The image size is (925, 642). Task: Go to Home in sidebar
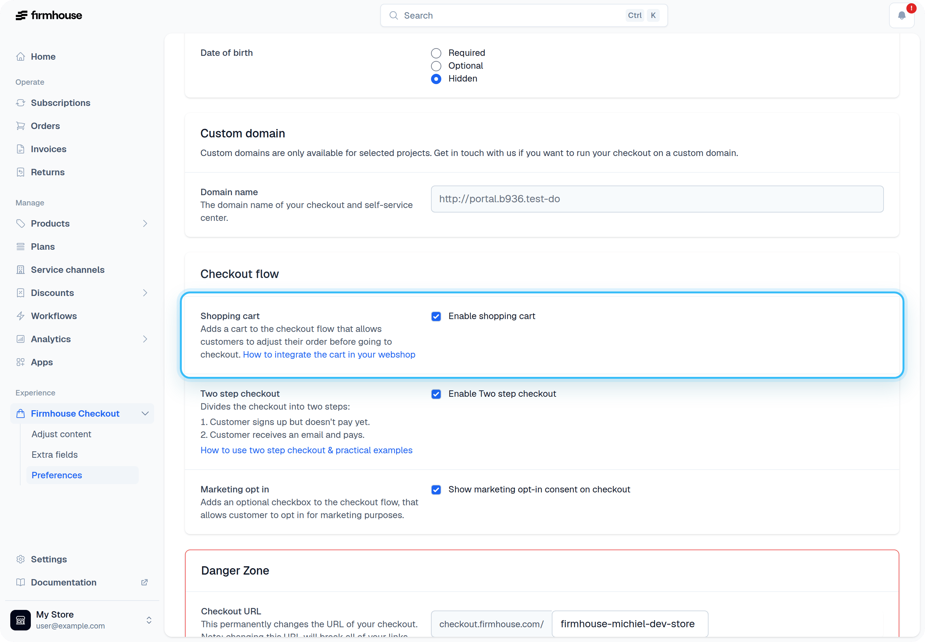(x=82, y=56)
